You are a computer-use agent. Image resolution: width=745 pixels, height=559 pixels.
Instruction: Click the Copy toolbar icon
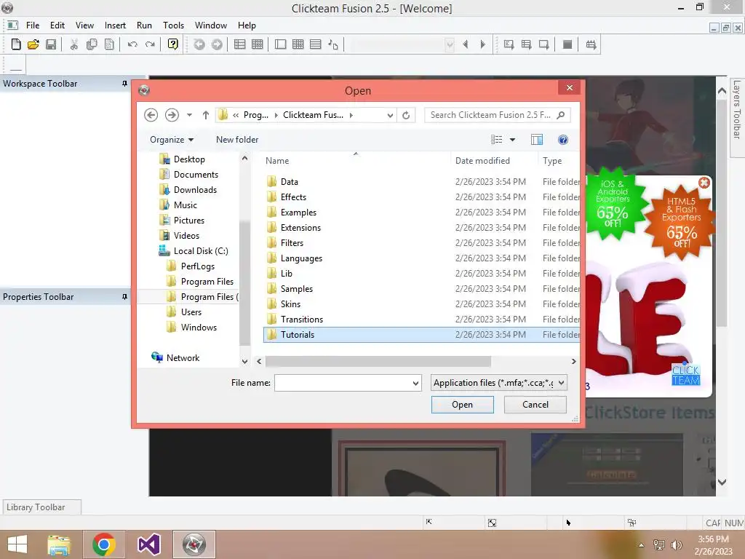click(x=92, y=44)
